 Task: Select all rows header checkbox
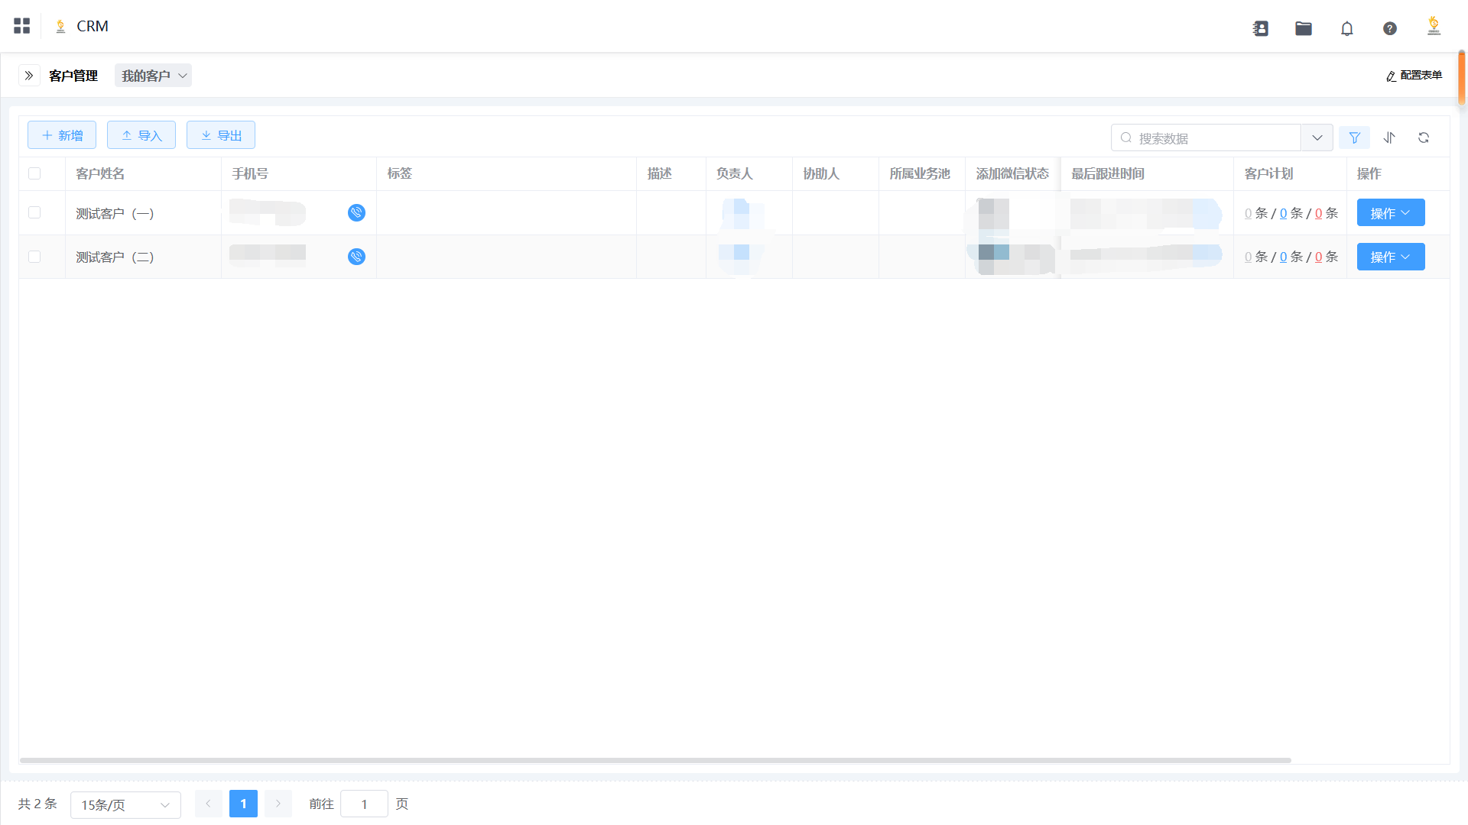34,173
